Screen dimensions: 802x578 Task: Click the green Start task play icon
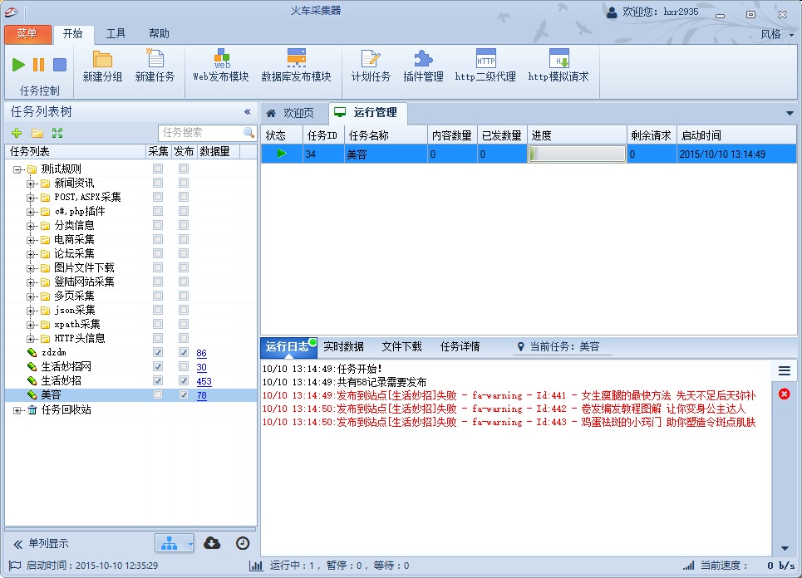(18, 65)
